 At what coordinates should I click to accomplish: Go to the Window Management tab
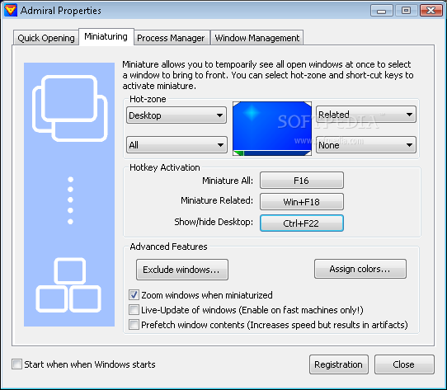coord(256,38)
